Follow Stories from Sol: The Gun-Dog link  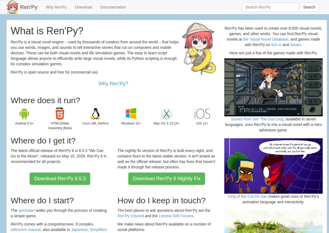click(257, 119)
